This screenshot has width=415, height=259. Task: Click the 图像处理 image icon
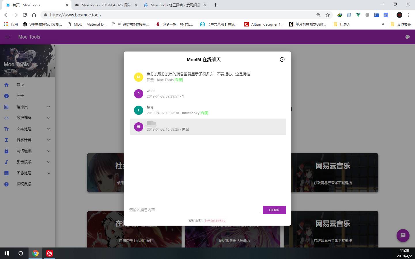click(x=6, y=173)
